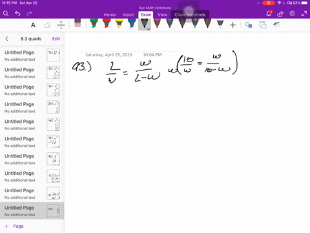310x233 pixels.
Task: Select the pink eraser tool
Action: pyautogui.click(x=77, y=23)
